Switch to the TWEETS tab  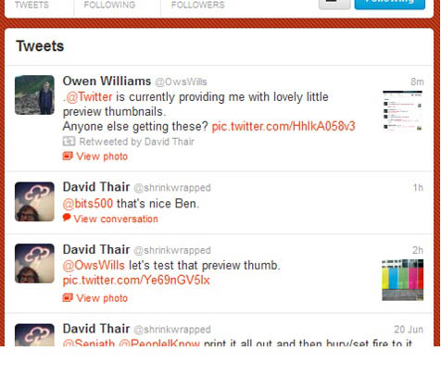tap(31, 5)
